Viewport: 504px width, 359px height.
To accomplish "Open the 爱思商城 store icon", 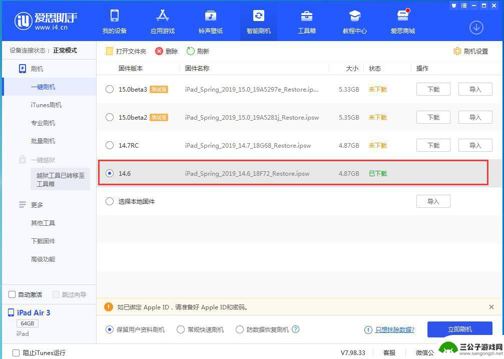I will tap(403, 16).
